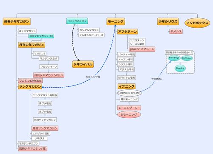Click the MiChao! teal bubble
The width and height of the screenshot is (213, 154).
tap(187, 58)
